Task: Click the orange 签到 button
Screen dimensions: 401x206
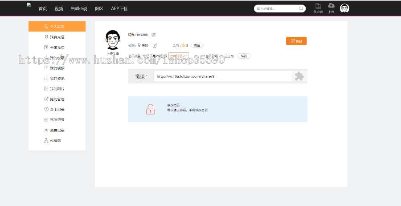Action: point(296,41)
